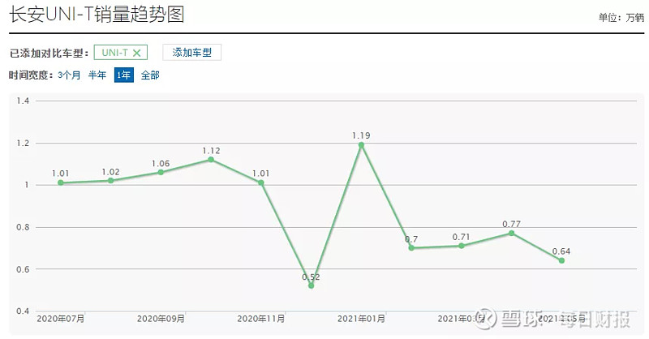Click the 长安UNI-T销量趋势图 title
The width and height of the screenshot is (649, 339).
[97, 15]
